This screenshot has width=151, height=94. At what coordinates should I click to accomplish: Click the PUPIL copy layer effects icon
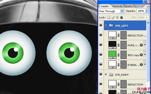pyautogui.click(x=141, y=45)
